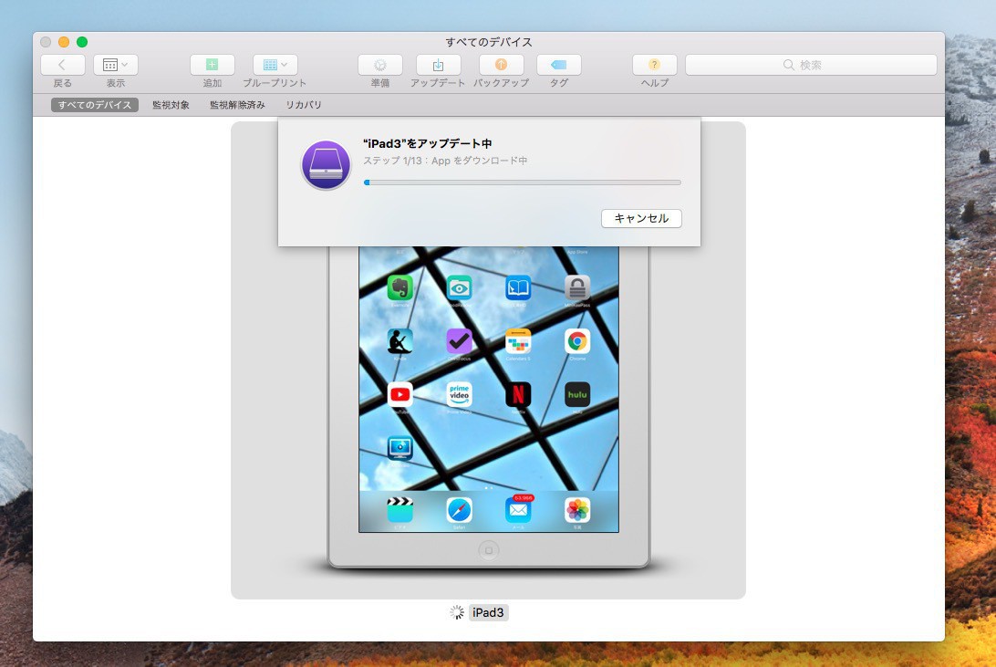Click the Backup (バックアップ) toolbar icon
The height and width of the screenshot is (667, 996).
[501, 65]
